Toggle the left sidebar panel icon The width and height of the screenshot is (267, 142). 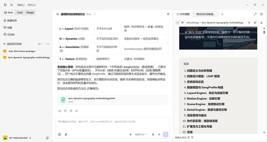5,5
